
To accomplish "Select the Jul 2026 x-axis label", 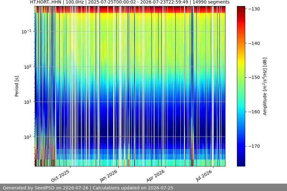I will click(204, 176).
